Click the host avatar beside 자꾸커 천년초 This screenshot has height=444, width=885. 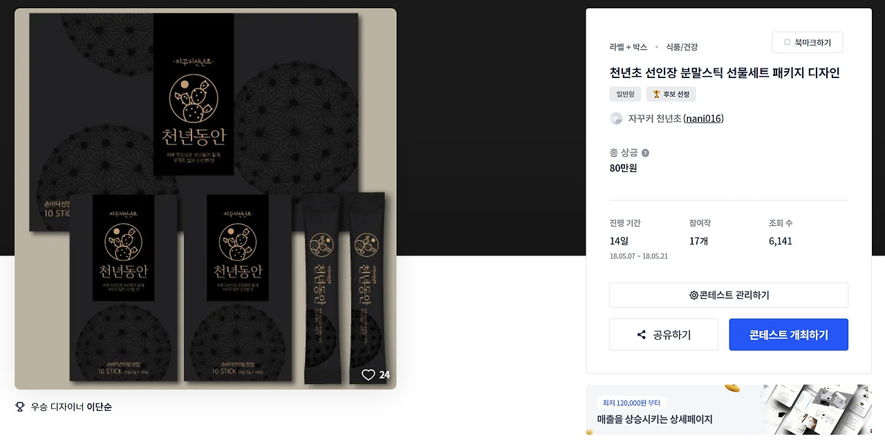point(616,119)
